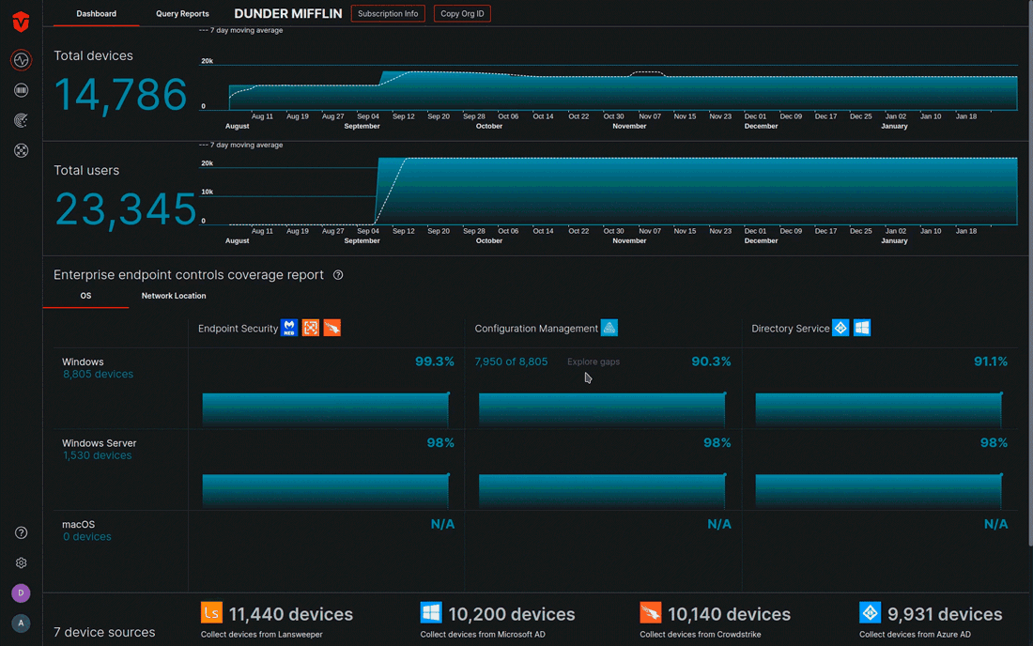1033x646 pixels.
Task: Click the 91.1% Windows Directory Service value
Action: pos(991,361)
